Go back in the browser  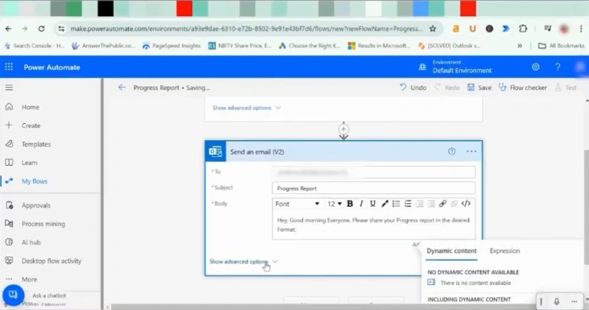click(x=8, y=28)
